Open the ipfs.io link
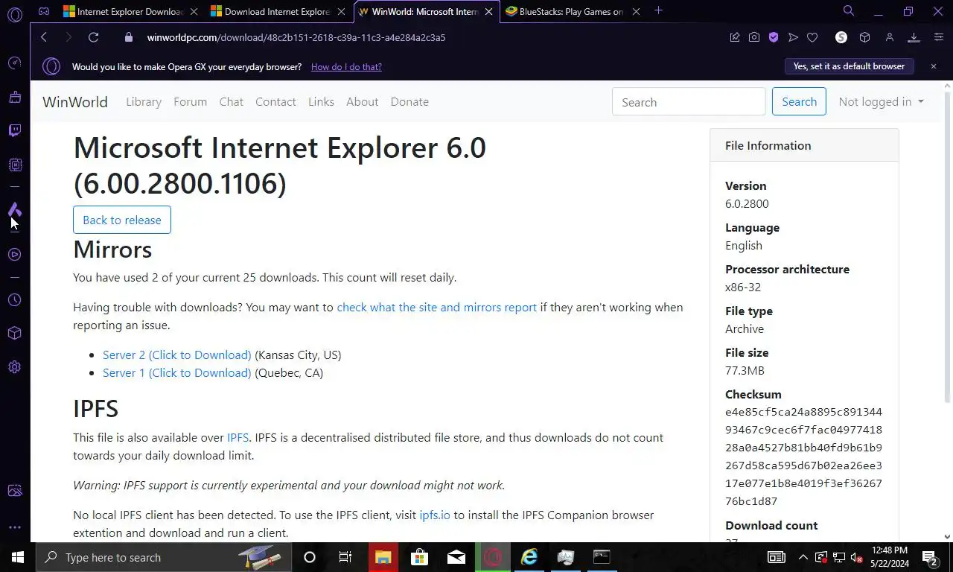This screenshot has width=953, height=572. pyautogui.click(x=435, y=515)
